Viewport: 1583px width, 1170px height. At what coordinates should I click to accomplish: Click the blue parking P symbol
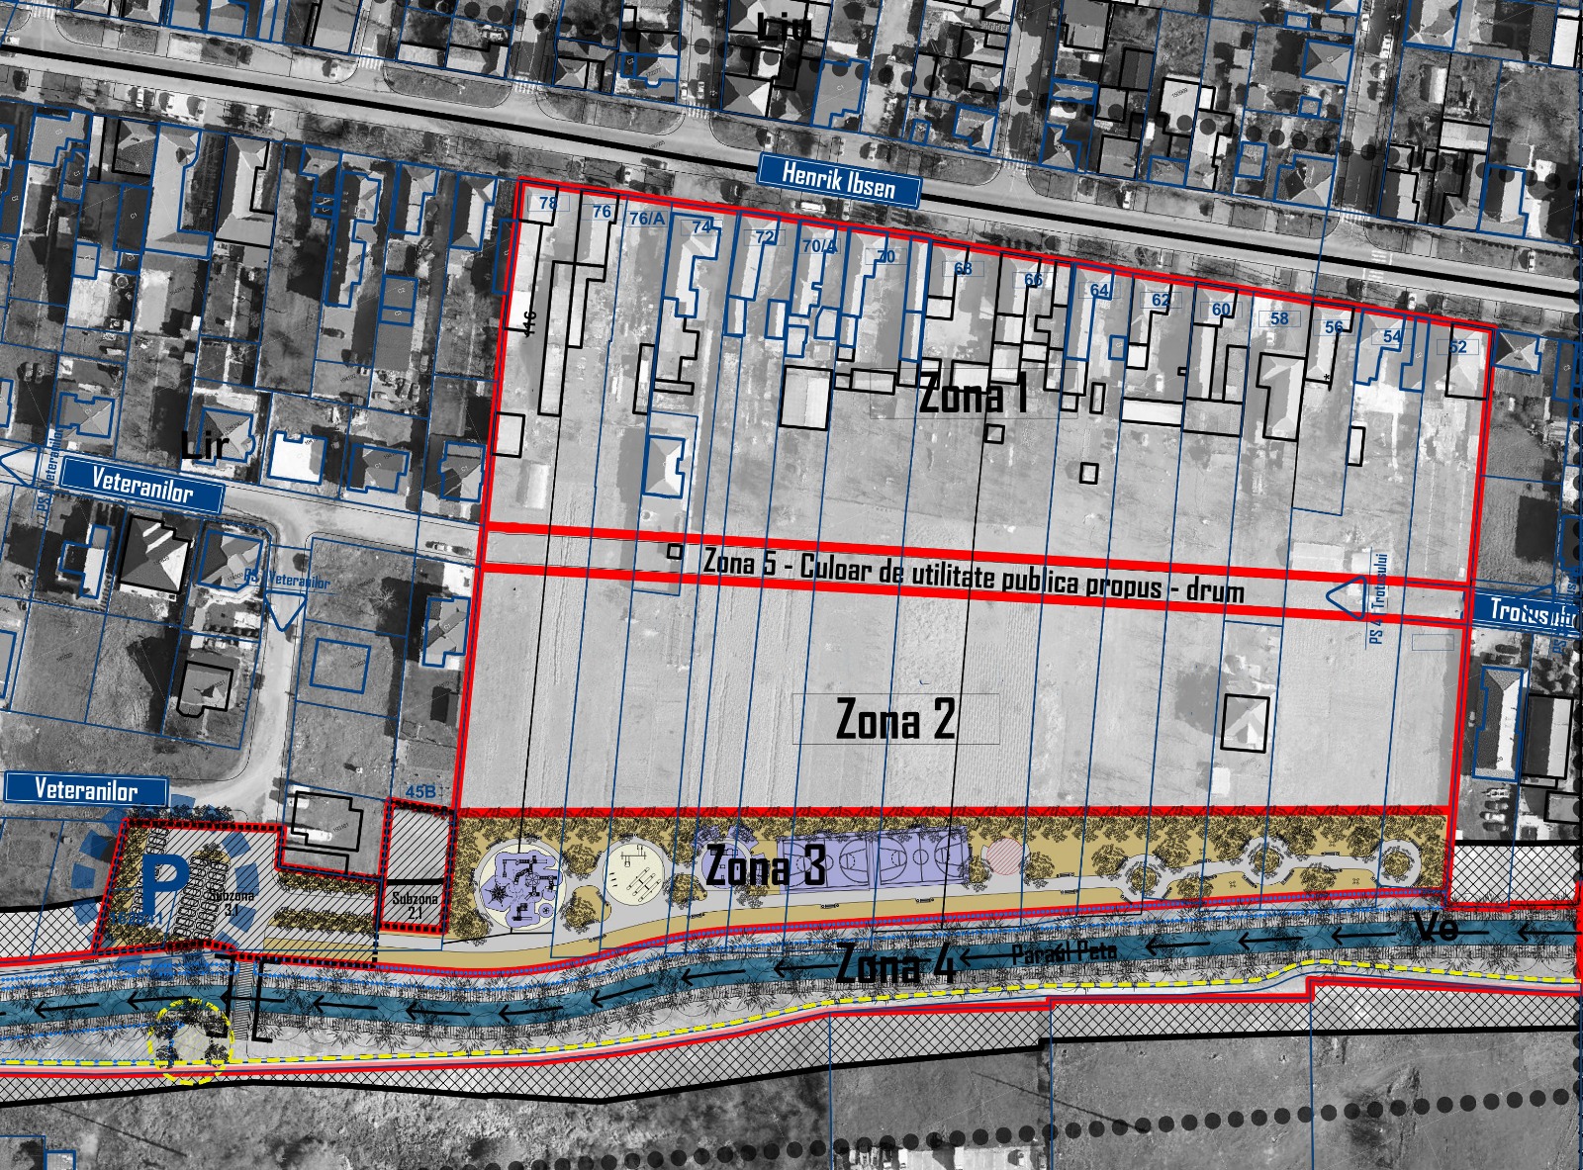tap(164, 883)
